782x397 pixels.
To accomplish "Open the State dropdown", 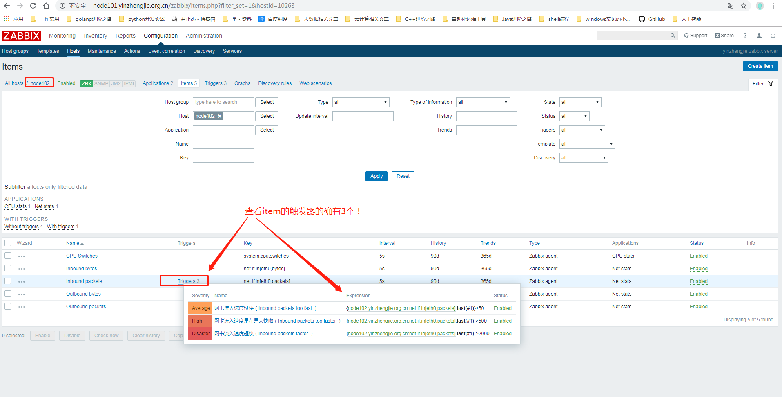I will click(x=580, y=102).
